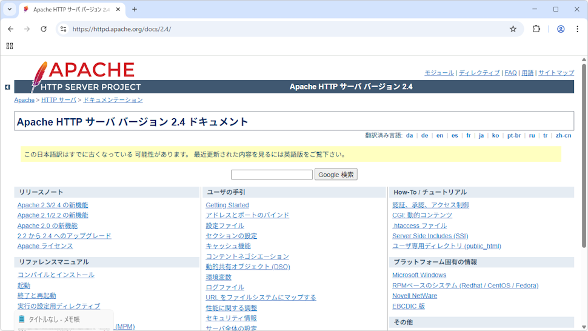Go back to the previous page

[x=10, y=29]
